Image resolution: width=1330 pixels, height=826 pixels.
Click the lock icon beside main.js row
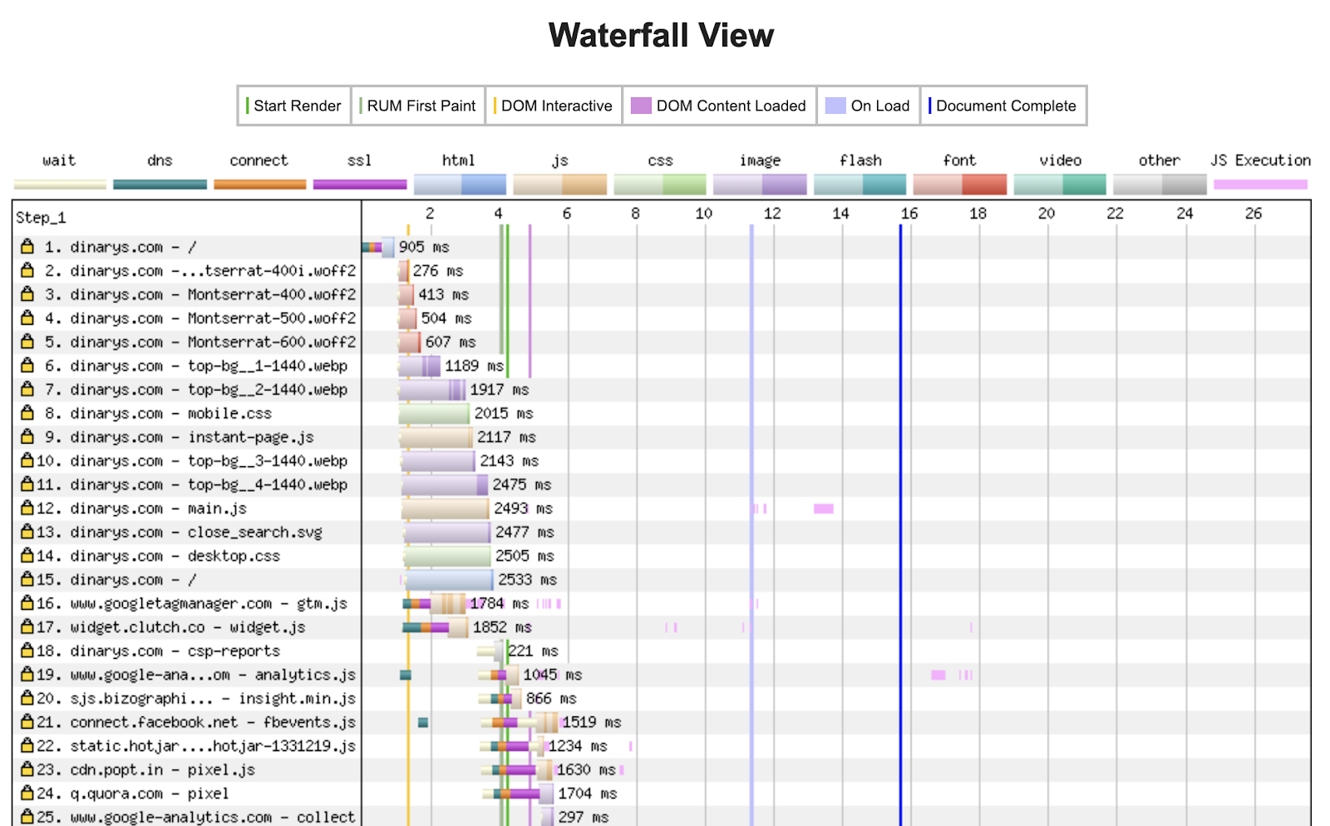tap(27, 507)
